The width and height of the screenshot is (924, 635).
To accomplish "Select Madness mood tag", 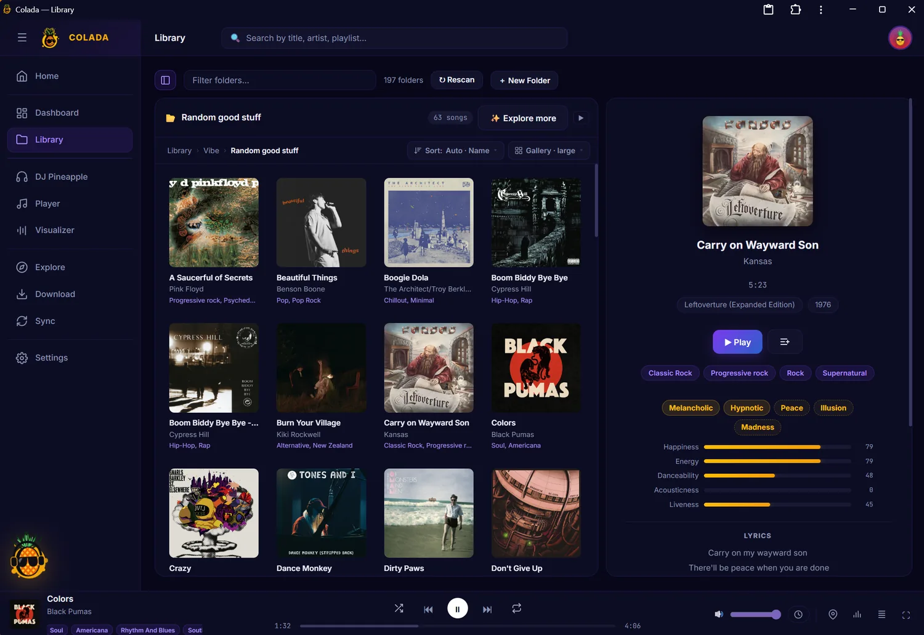I will pyautogui.click(x=758, y=427).
